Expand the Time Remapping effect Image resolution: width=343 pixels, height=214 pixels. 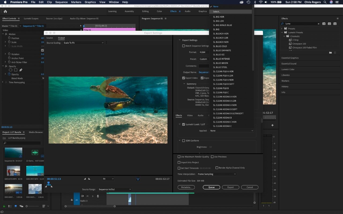coord(3,82)
